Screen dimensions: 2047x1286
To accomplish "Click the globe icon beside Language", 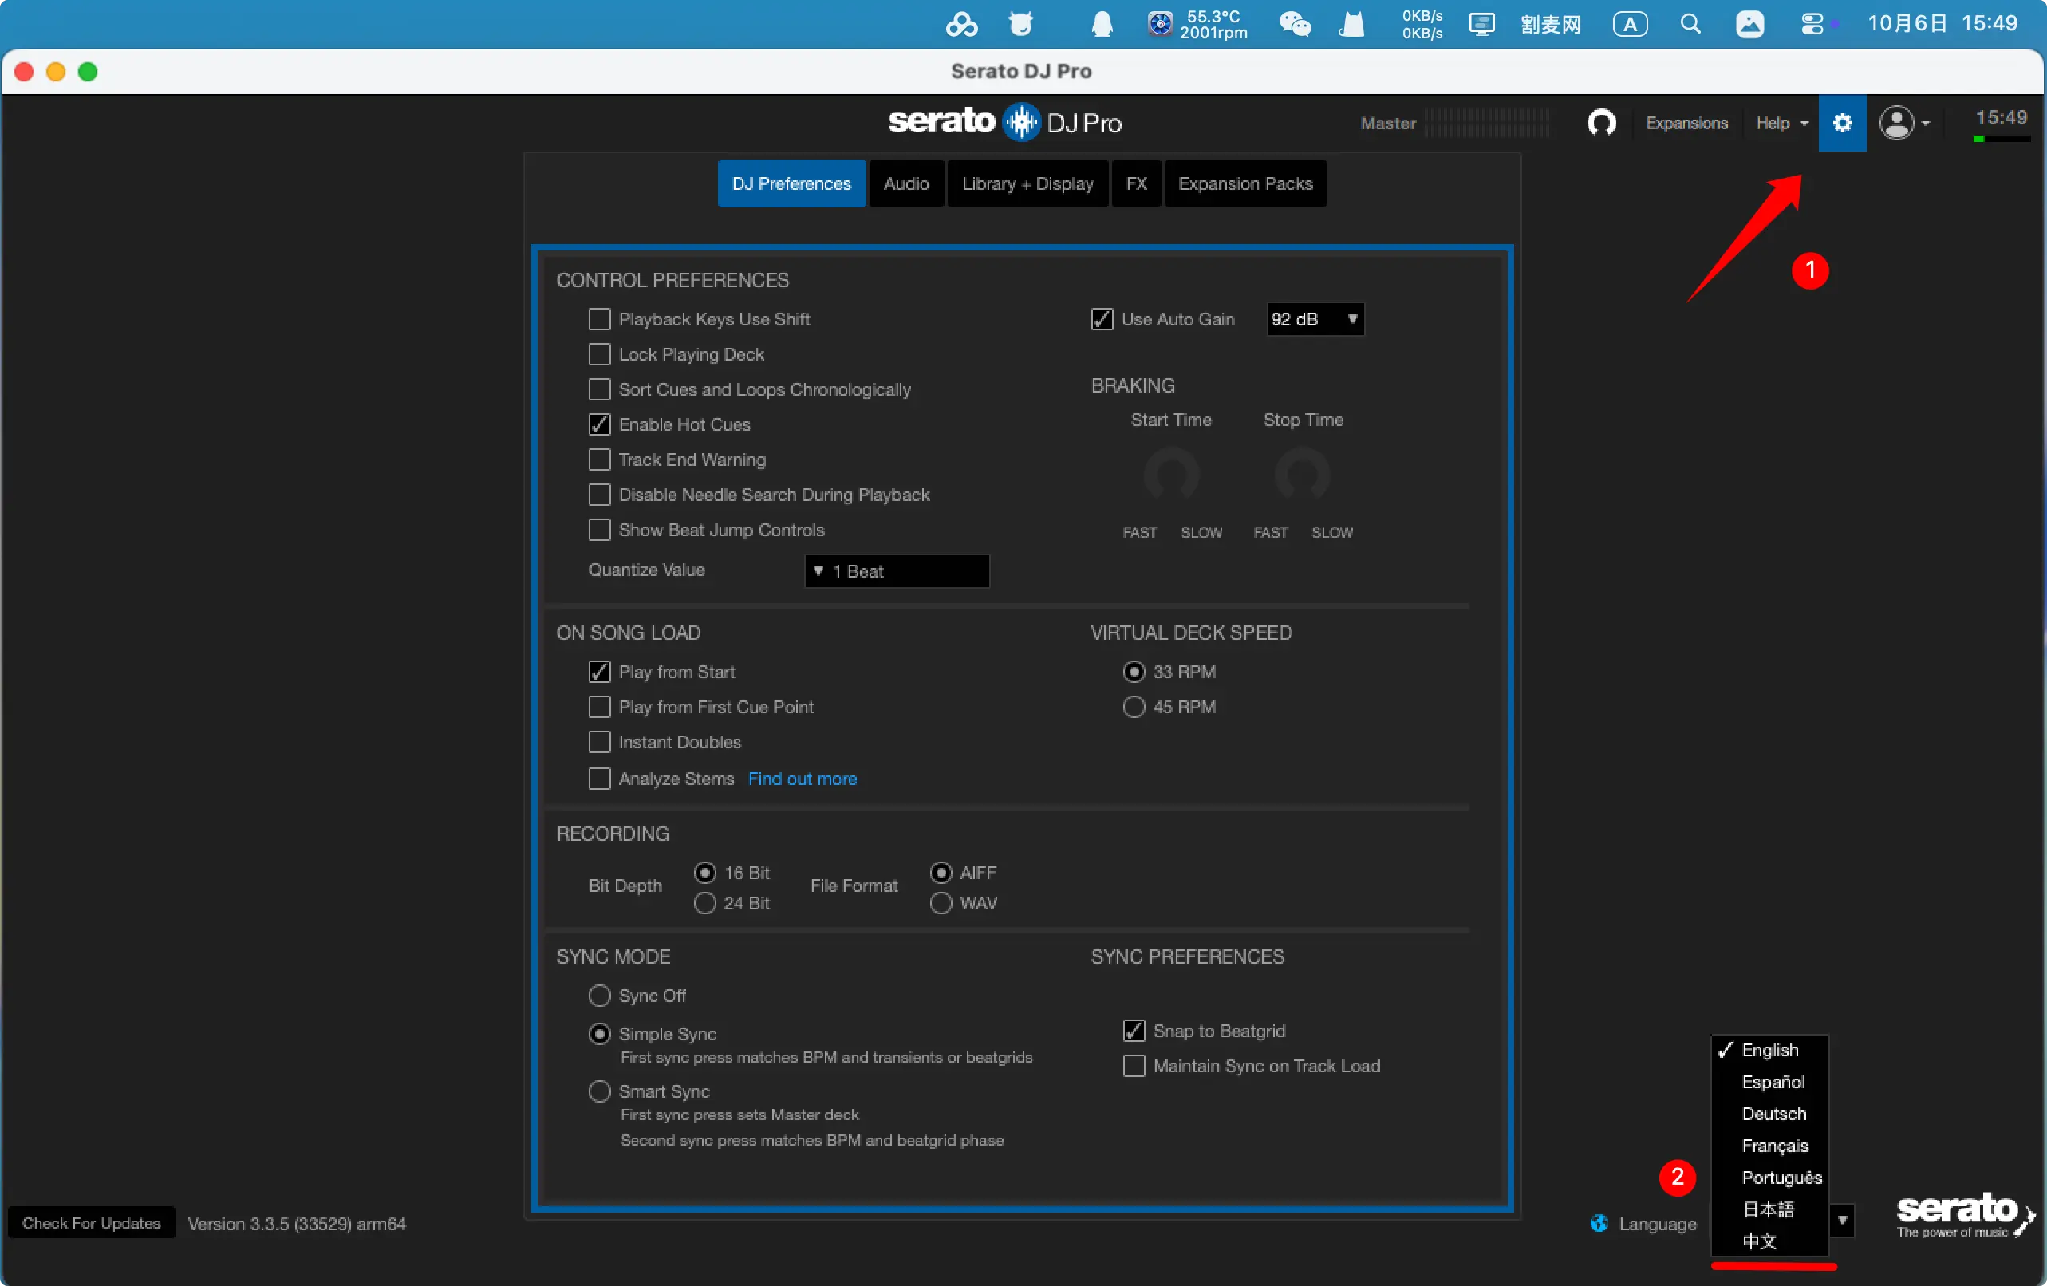I will [x=1599, y=1223].
